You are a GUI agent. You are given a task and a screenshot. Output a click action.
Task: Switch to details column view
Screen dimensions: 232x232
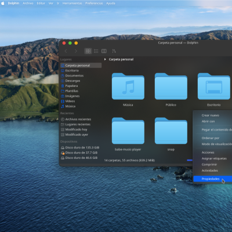pos(104,51)
